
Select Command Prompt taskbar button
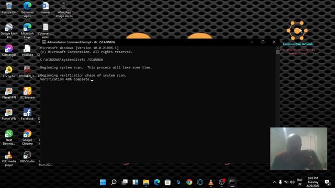(232, 182)
